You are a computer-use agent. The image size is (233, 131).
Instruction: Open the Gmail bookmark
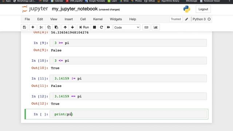tap(44, 1)
